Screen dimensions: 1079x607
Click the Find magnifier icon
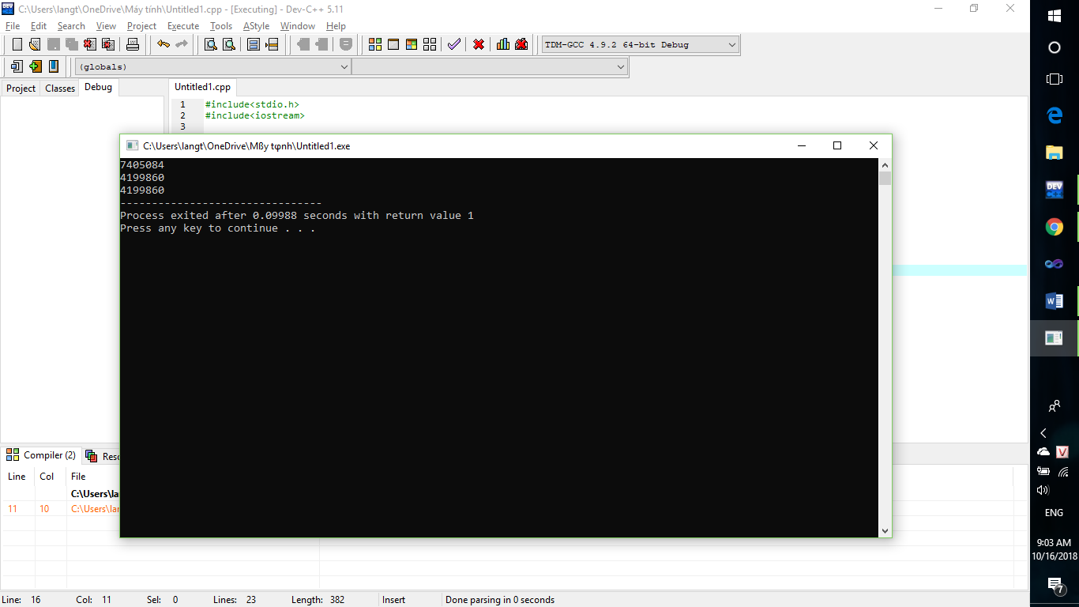click(211, 44)
